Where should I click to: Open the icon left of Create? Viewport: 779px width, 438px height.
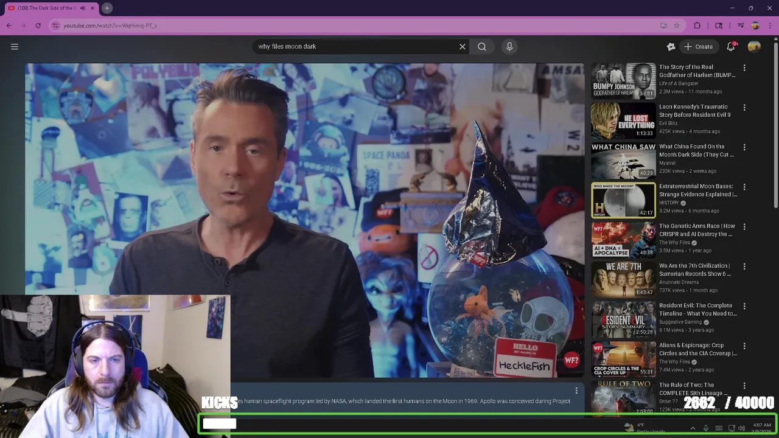[671, 47]
